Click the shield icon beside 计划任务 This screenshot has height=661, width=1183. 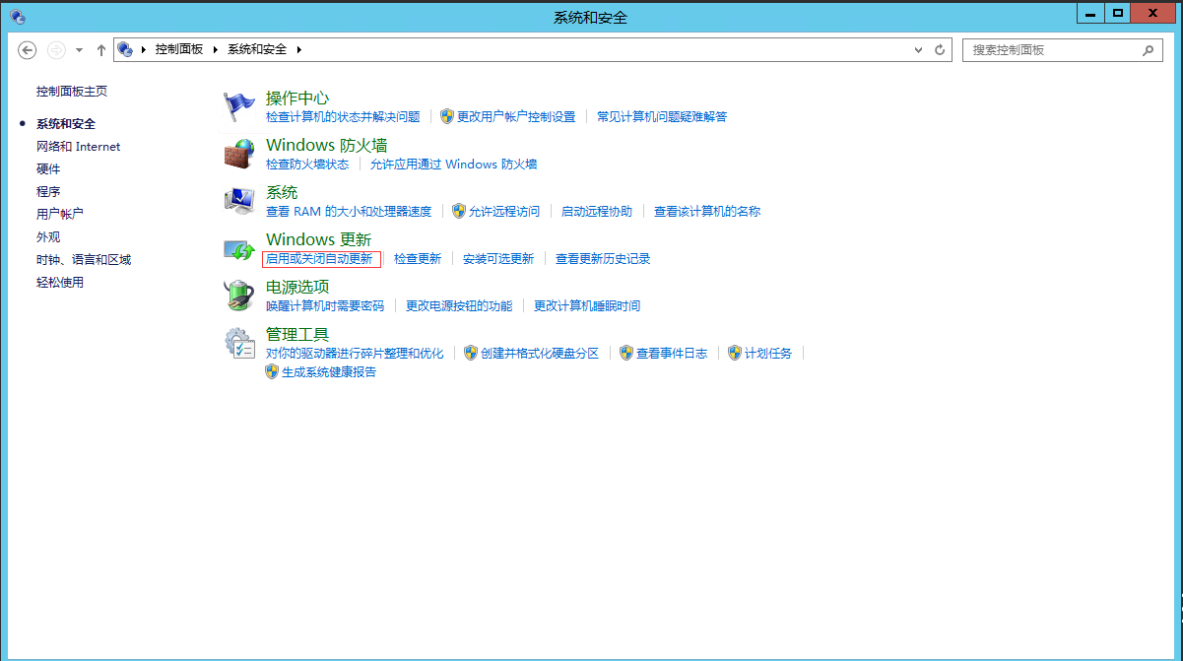[x=736, y=352]
